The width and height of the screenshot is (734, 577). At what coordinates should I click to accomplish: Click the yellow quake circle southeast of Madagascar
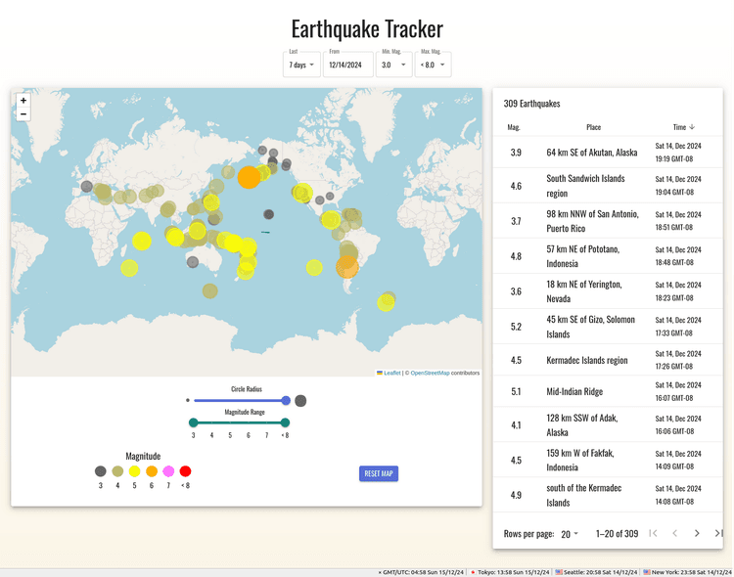click(x=129, y=268)
